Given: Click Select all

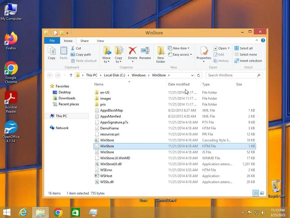Looking at the screenshot, I should (x=243, y=48).
